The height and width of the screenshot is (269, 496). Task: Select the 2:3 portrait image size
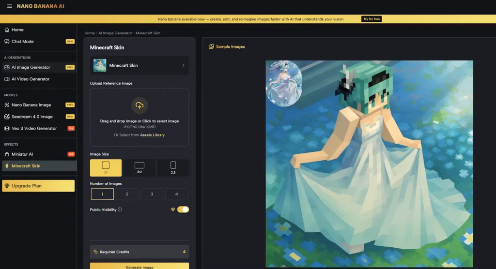point(173,168)
